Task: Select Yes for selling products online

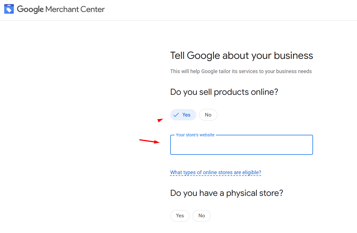Action: (183, 115)
